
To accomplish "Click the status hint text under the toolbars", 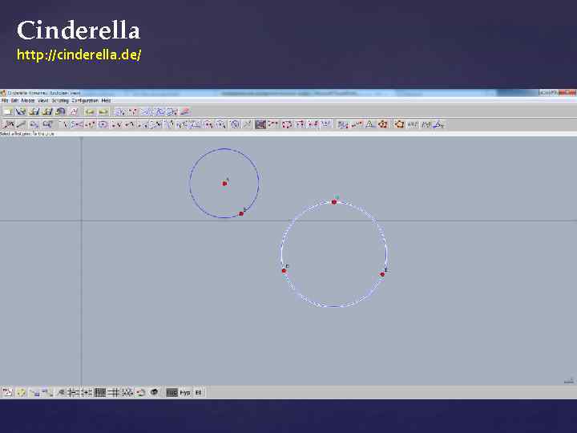I will coord(27,134).
